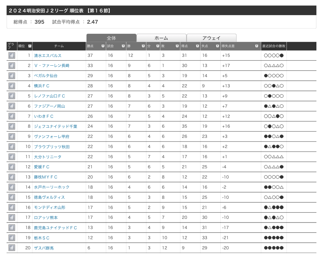This screenshot has width=323, height=257.
Task: Open 清水エスパルス team link
Action: [x=48, y=55]
